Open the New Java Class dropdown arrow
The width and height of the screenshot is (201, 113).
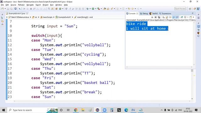(x=63, y=9)
